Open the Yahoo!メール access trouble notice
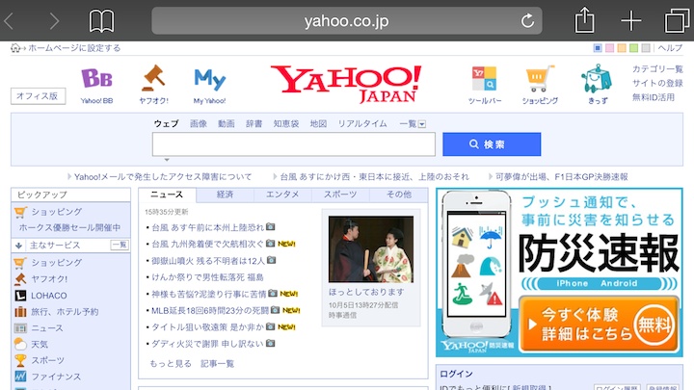The height and width of the screenshot is (390, 694). tap(163, 177)
